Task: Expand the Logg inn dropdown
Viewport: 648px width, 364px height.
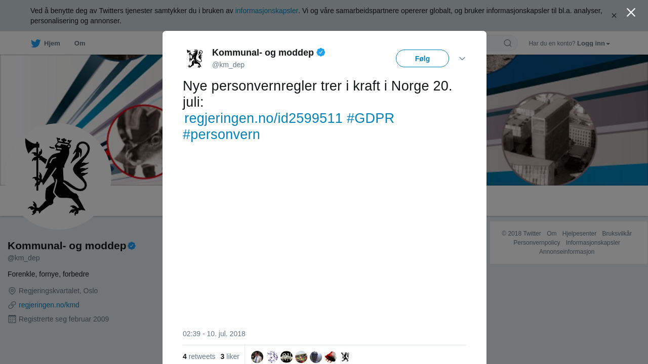Action: 593,43
